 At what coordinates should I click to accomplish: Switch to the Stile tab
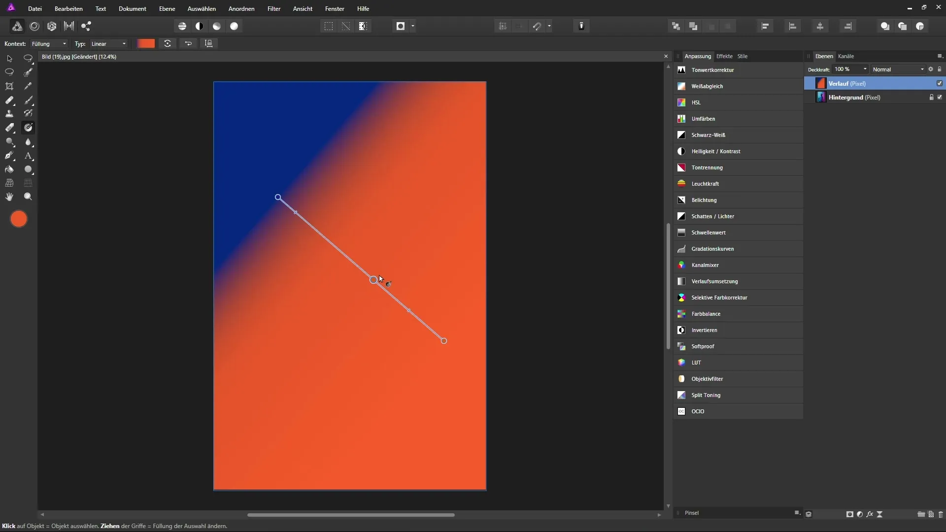pos(743,56)
